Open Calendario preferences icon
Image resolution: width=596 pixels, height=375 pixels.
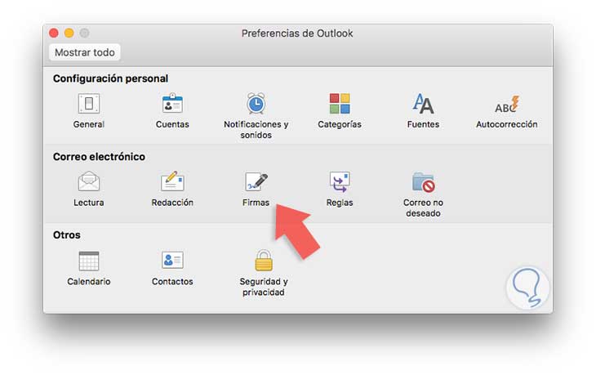click(x=88, y=261)
